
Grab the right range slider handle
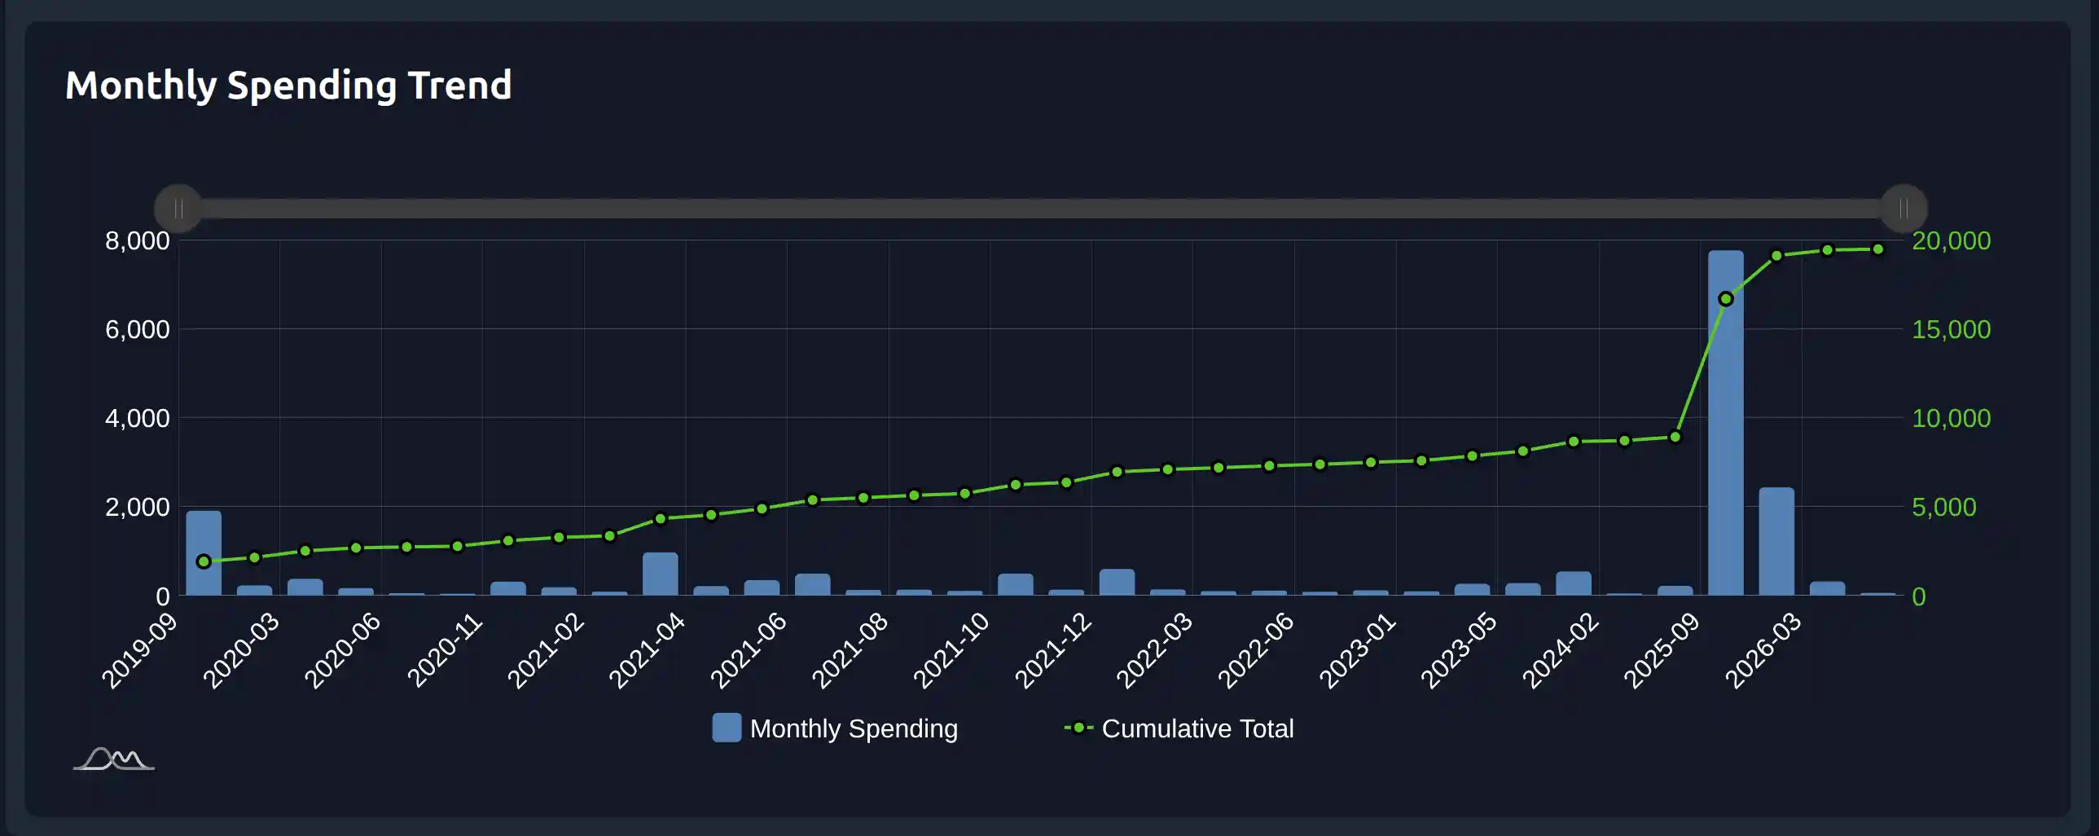1904,209
